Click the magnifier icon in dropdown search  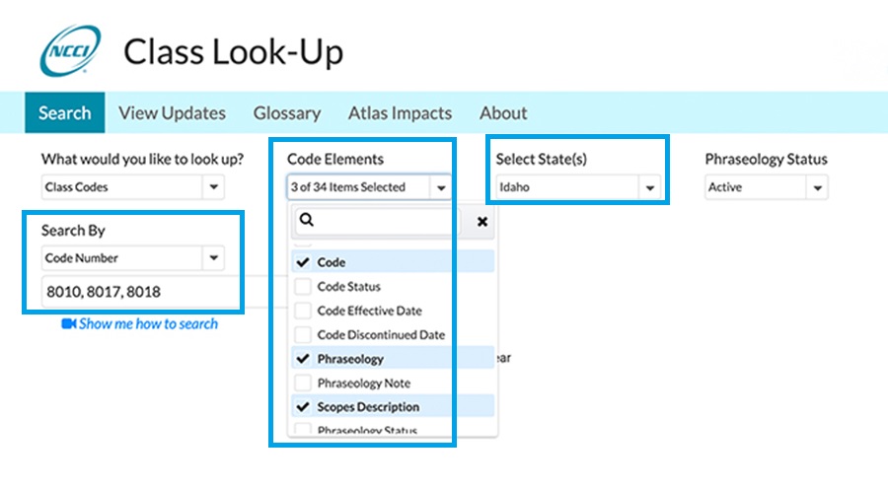pos(307,220)
